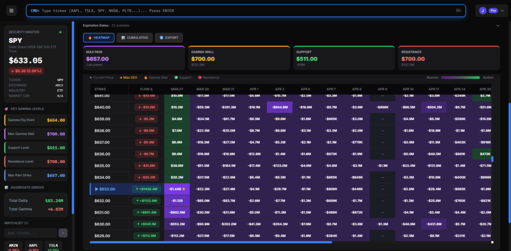Click the Resistance Level $700.00 row

pos(36,161)
